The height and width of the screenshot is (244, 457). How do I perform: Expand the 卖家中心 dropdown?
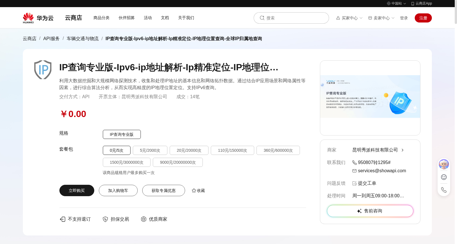pos(393,18)
